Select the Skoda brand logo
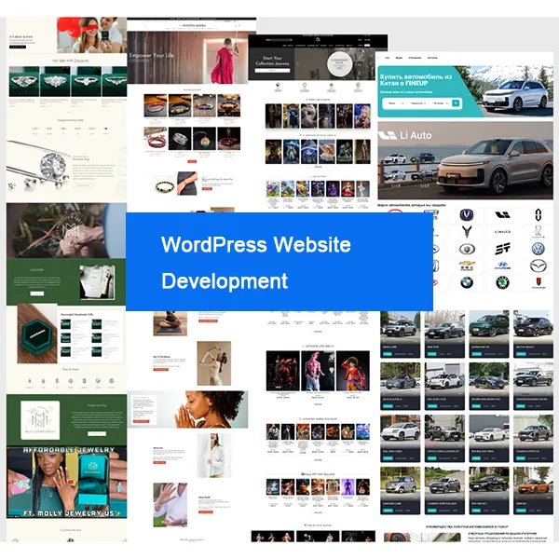The width and height of the screenshot is (559, 559). pos(502,283)
